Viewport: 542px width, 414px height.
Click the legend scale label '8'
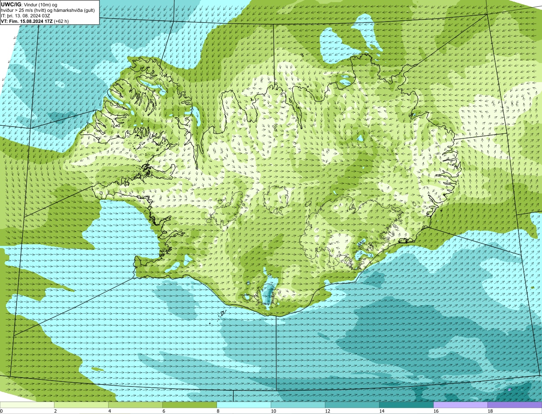[218, 411]
